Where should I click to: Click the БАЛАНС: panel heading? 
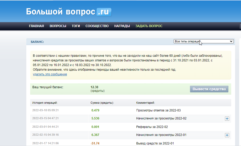[x=37, y=42]
